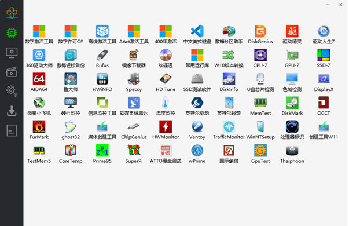Launch the 驱动精灵 tool
Viewport: 349px width, 226px height.
[292, 34]
